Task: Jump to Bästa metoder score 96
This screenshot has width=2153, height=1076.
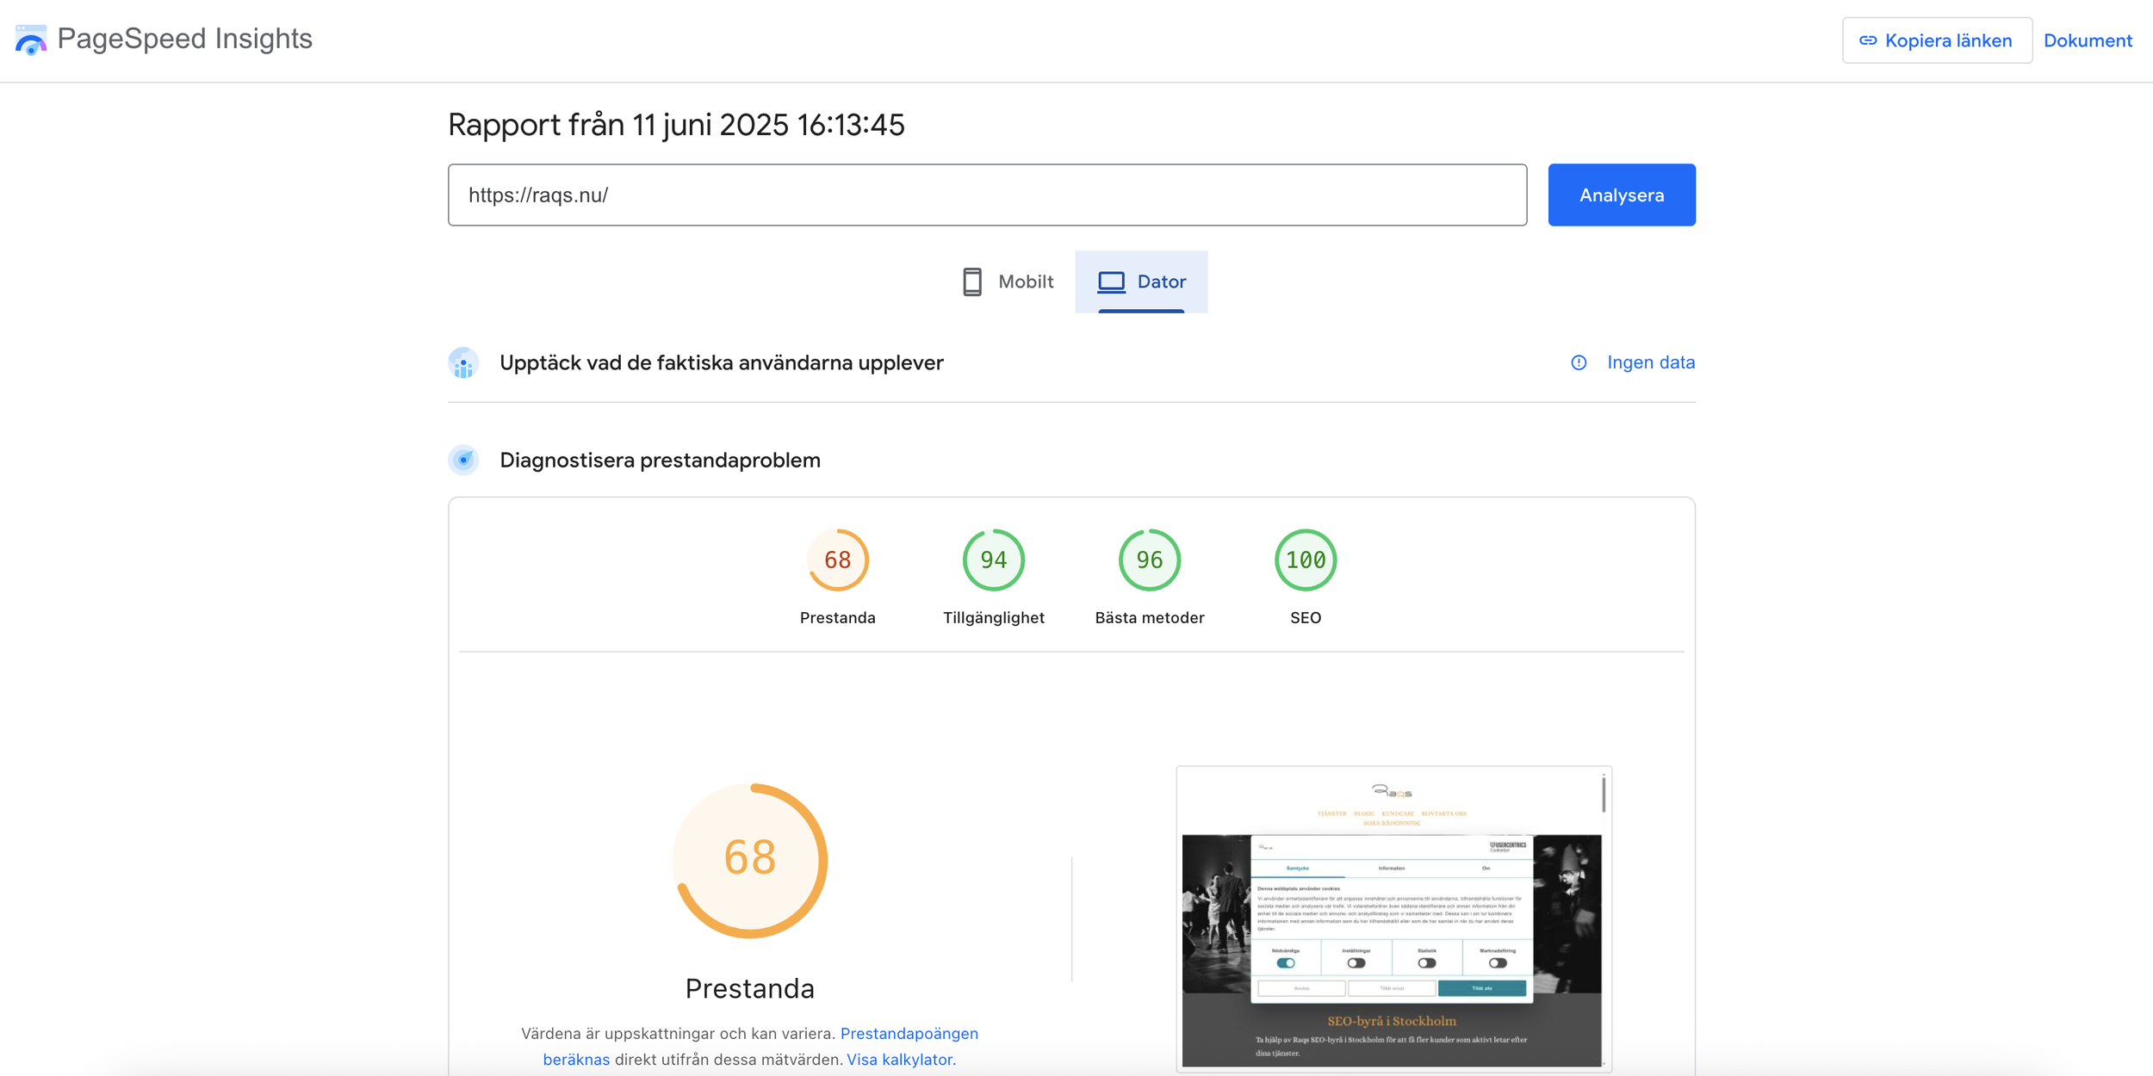Action: pyautogui.click(x=1149, y=560)
